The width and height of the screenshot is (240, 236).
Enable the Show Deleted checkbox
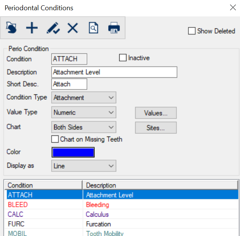(x=192, y=31)
